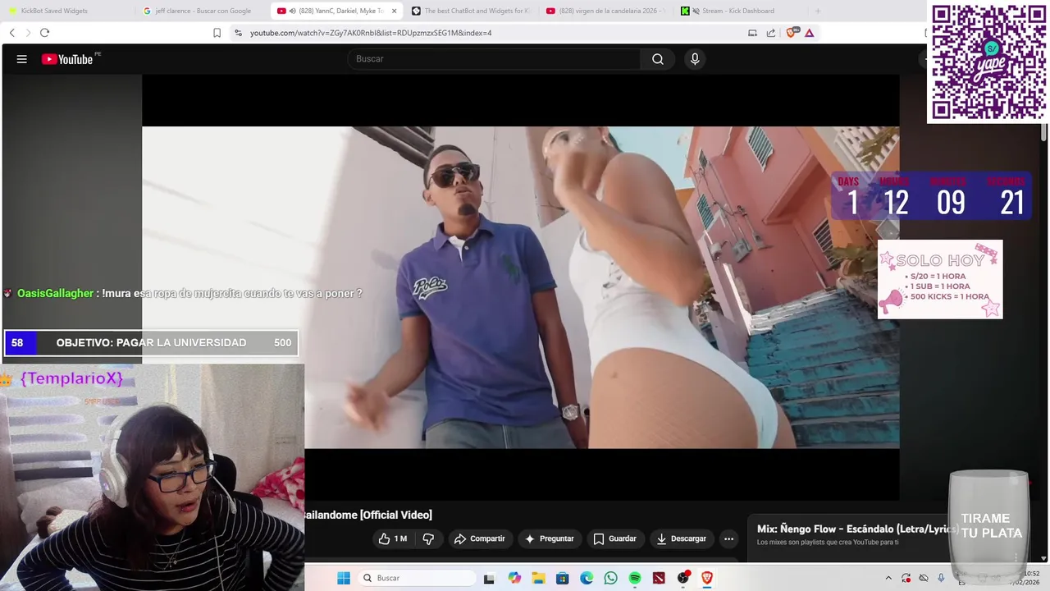The height and width of the screenshot is (591, 1050).
Task: Go forward with the browser forward arrow
Action: [x=28, y=33]
